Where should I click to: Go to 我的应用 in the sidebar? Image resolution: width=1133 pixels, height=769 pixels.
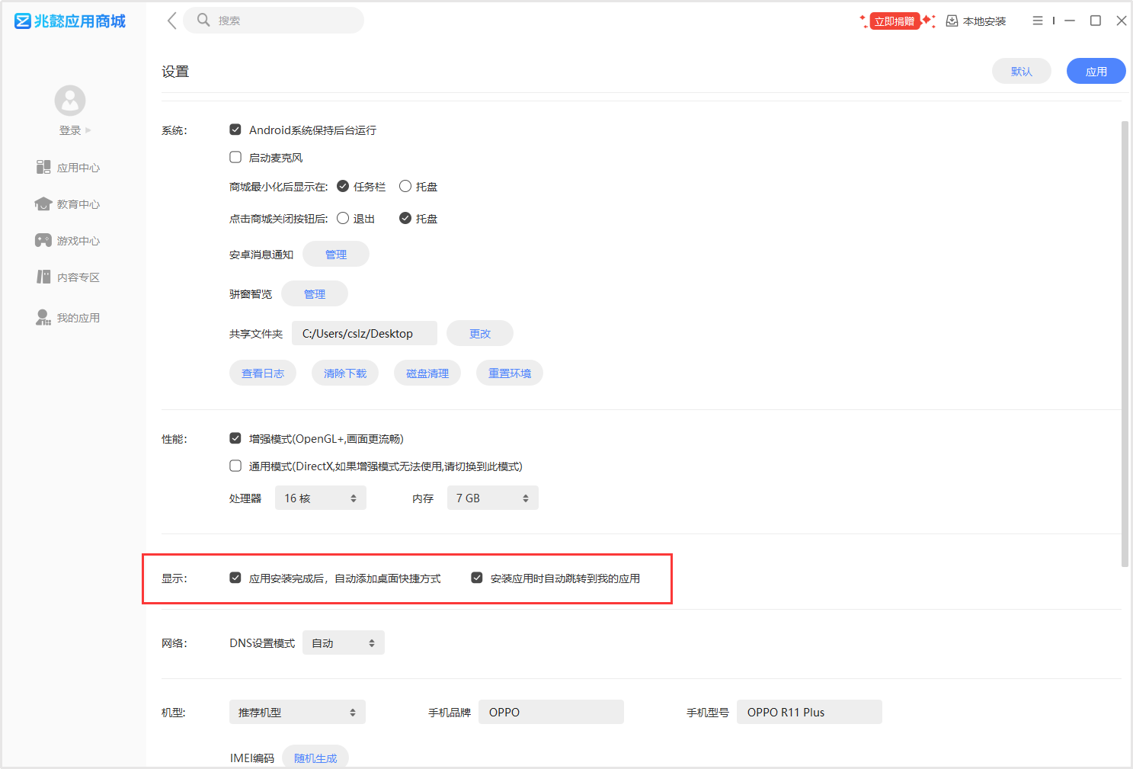[x=69, y=318]
